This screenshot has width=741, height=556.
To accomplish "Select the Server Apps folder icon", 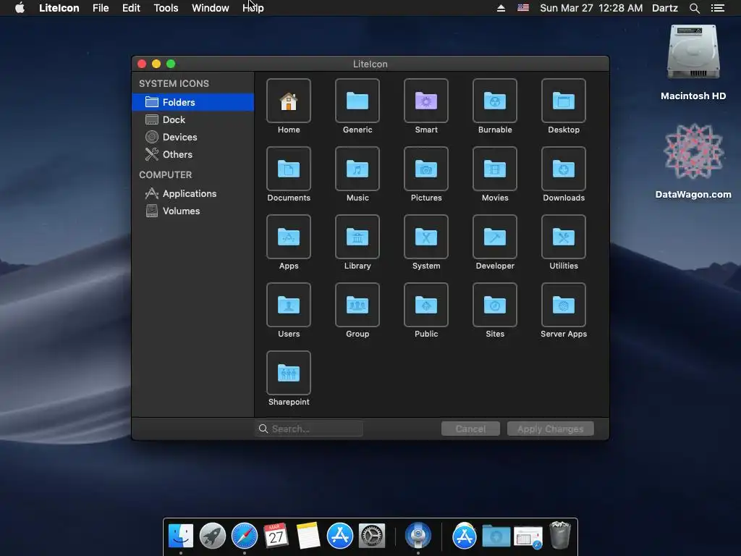I will tap(563, 305).
